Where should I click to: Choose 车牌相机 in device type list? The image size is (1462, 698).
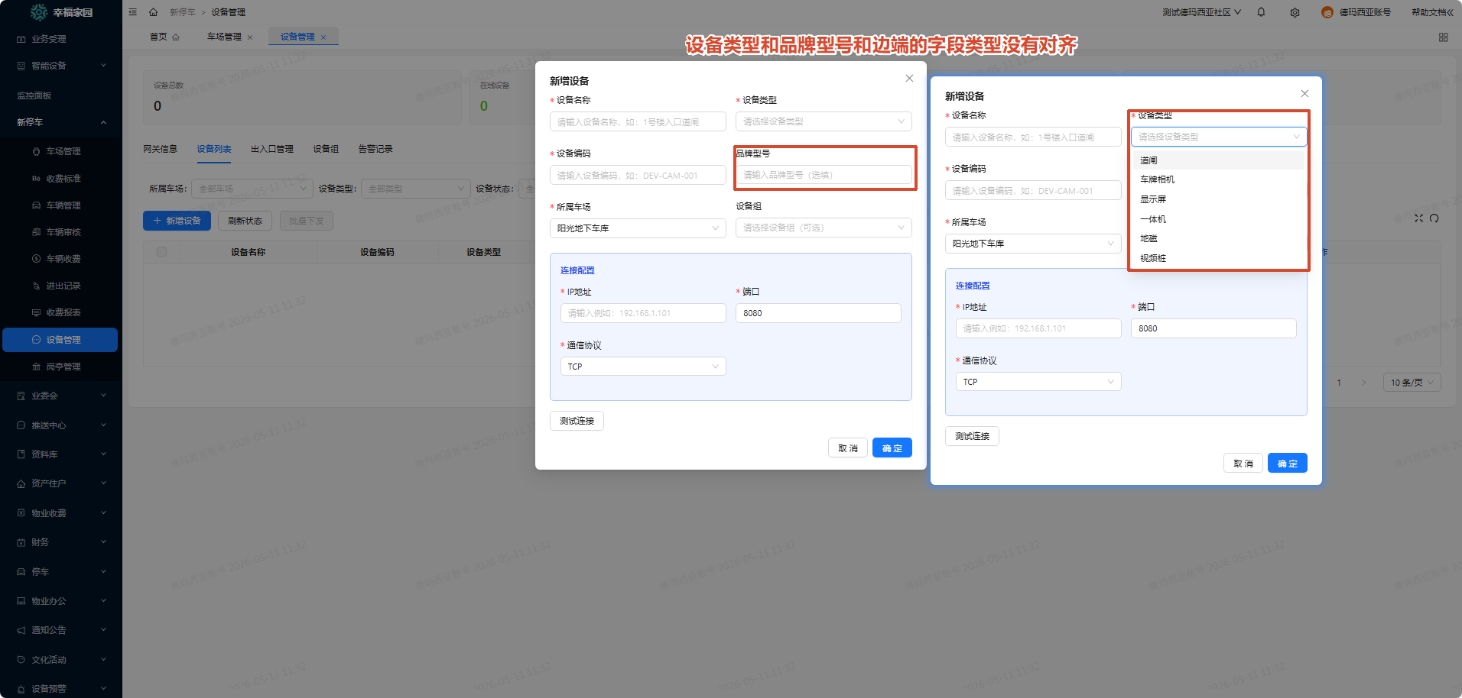pyautogui.click(x=1218, y=179)
